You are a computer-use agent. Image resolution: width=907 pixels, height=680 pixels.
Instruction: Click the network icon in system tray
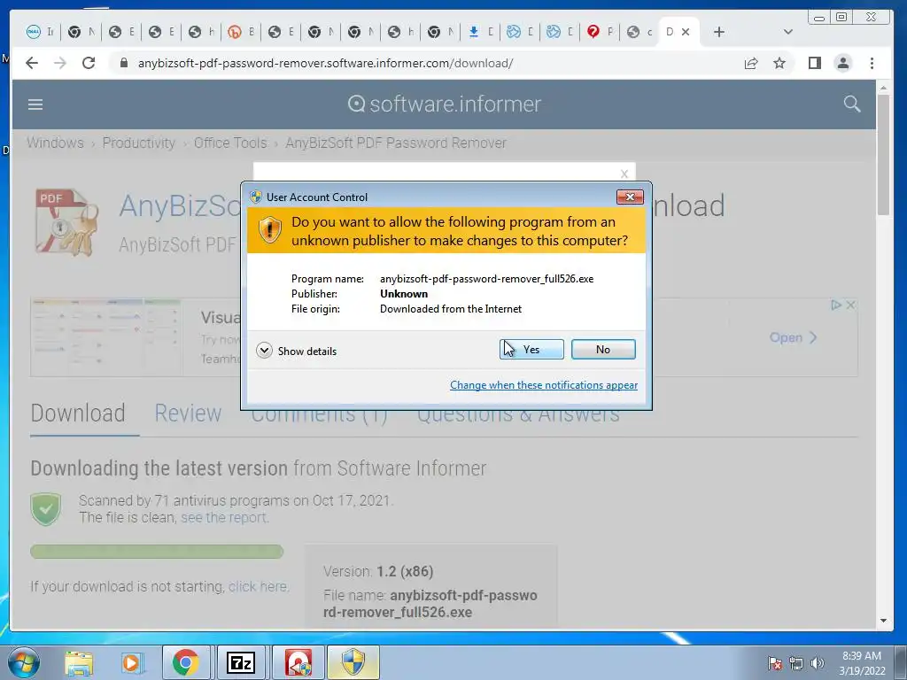pos(796,663)
